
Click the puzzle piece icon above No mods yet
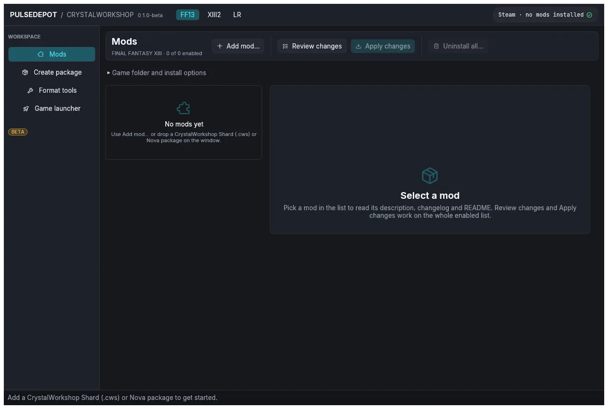(183, 108)
